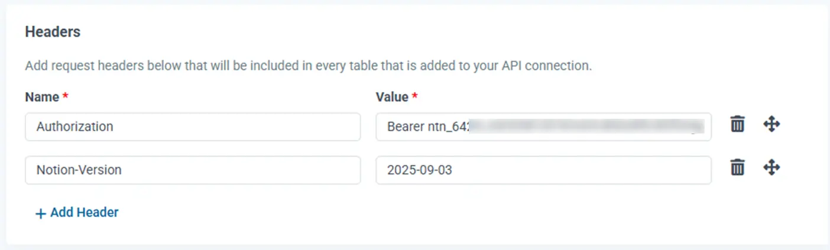Click the blurred portion of the token

coord(585,126)
